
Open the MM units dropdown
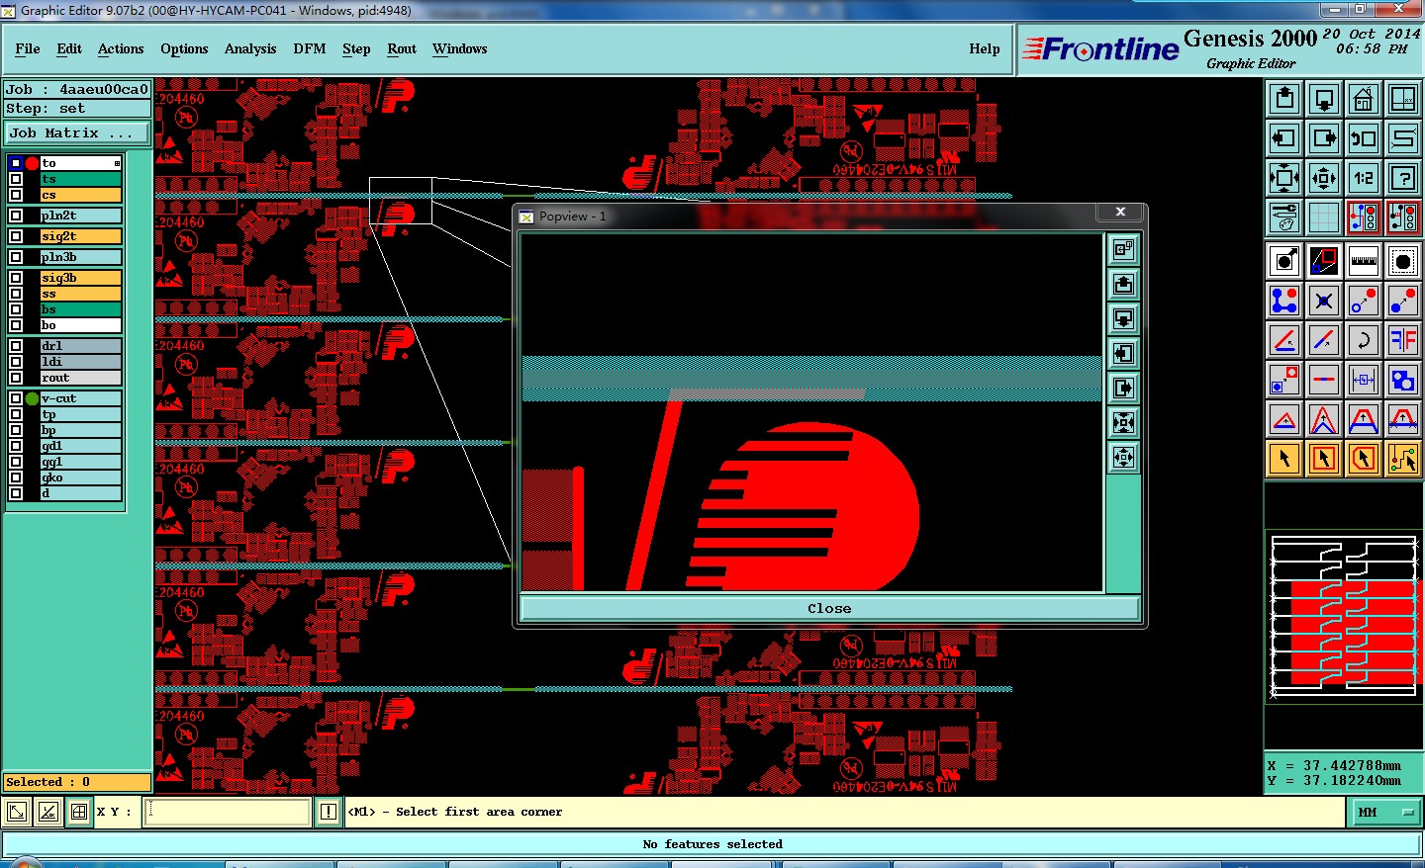1385,813
